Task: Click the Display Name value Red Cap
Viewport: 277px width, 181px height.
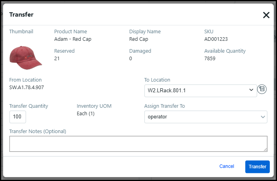Action: (138, 39)
